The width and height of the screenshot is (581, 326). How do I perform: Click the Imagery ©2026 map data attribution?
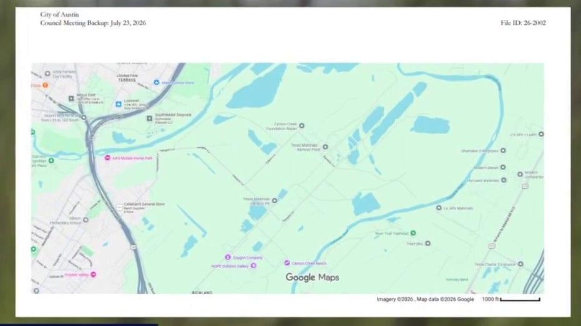pyautogui.click(x=425, y=299)
